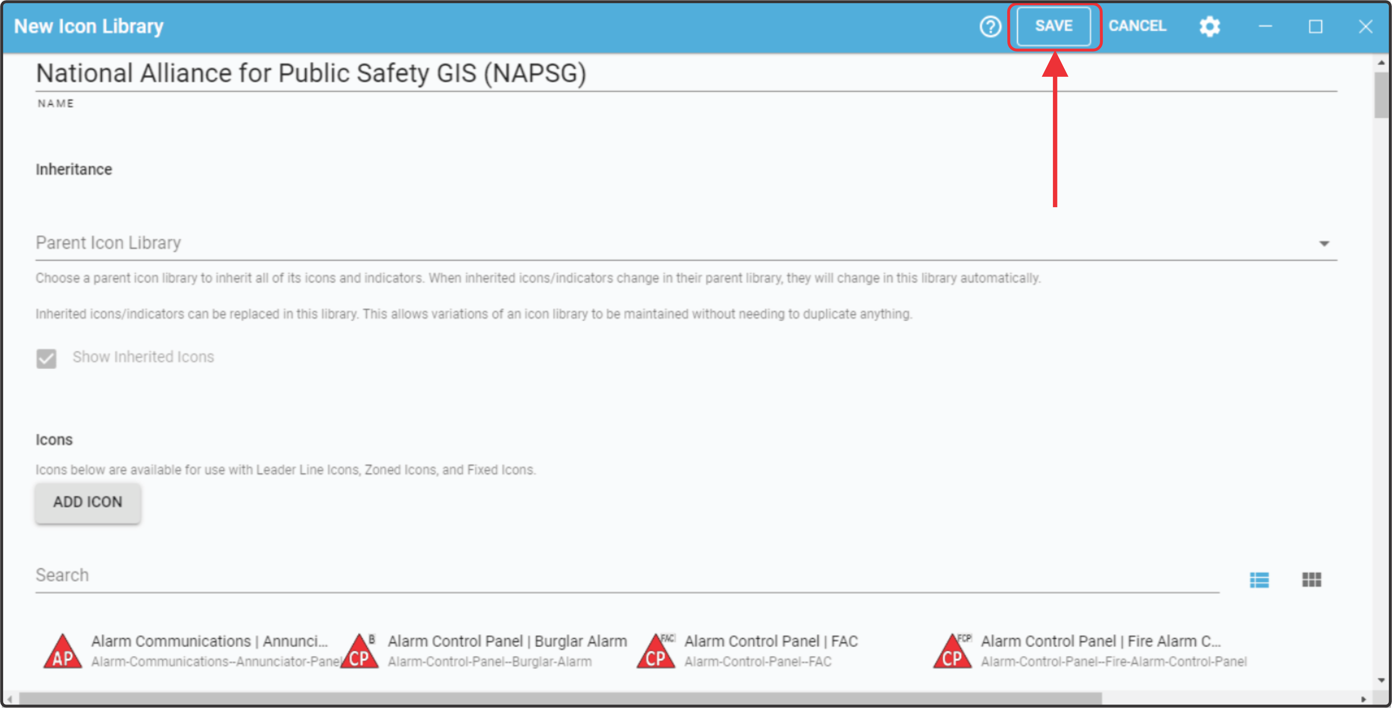Screen dimensions: 1392x708
Task: Click the scroll down arrow
Action: (x=1381, y=680)
